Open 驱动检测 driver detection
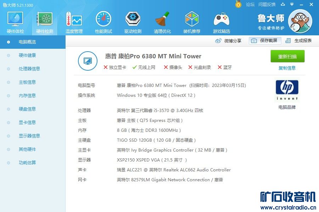Screen dimensions: 319x212 (x=133, y=22)
